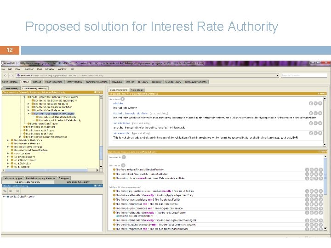Open the Datatypes tab
Viewport: 331px width, 248px height.
64,178
